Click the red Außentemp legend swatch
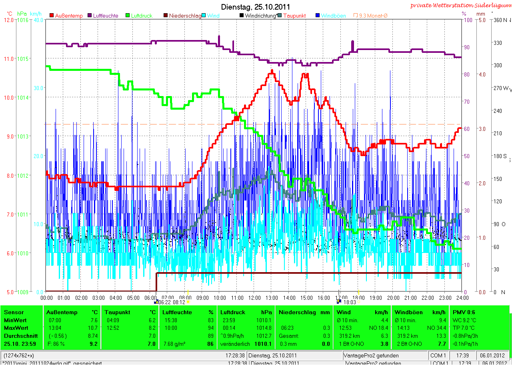Viewport: 512px width, 365px height. click(52, 16)
